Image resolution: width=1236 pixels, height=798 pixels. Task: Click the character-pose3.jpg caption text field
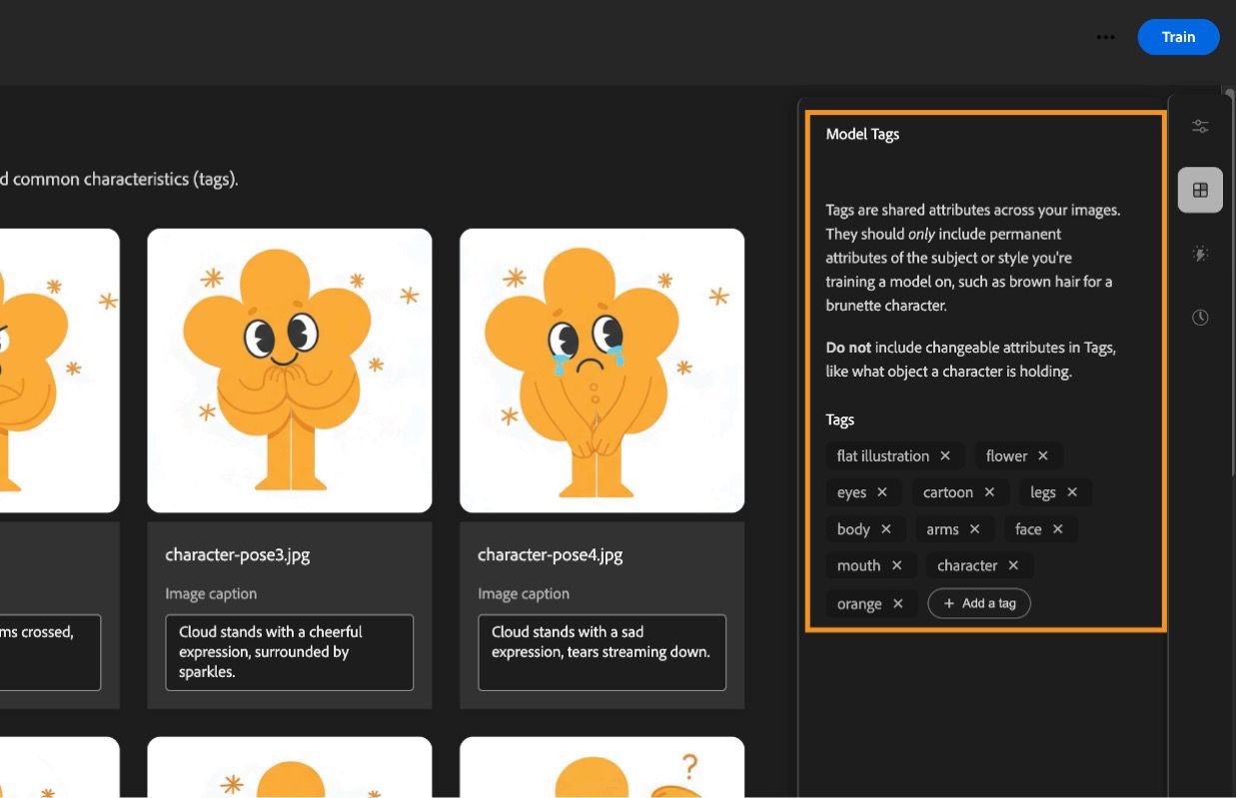pos(289,652)
